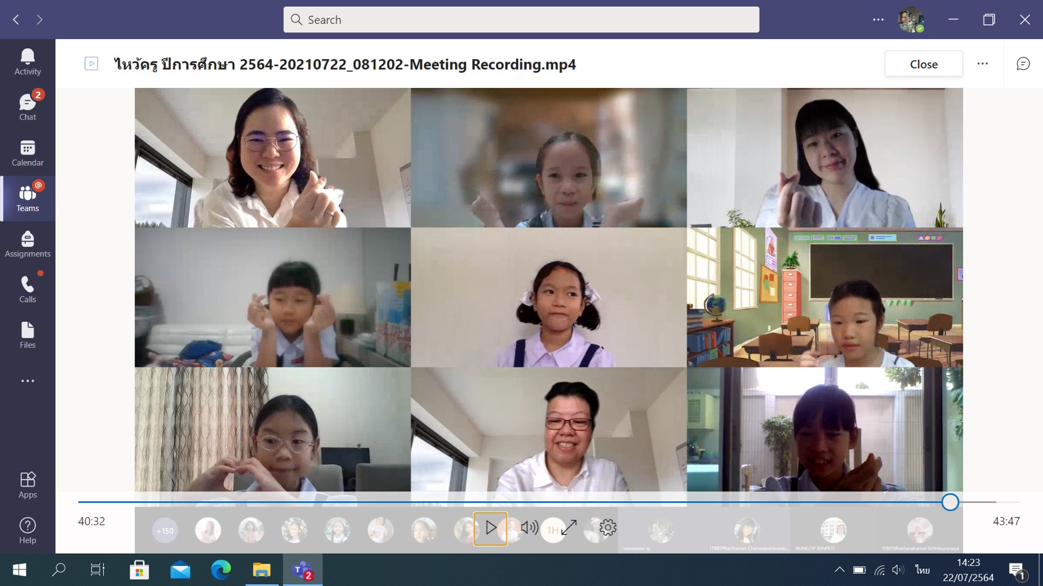Open File Explorer from taskbar
Viewport: 1043px width, 586px height.
tap(262, 570)
